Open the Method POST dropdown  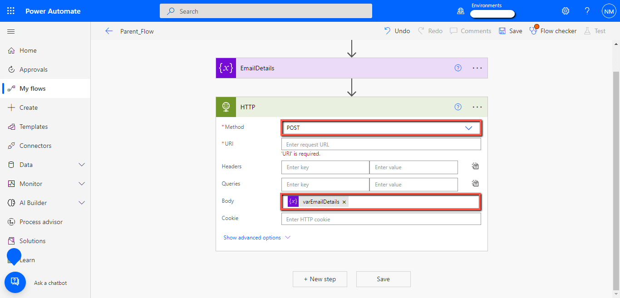[381, 128]
